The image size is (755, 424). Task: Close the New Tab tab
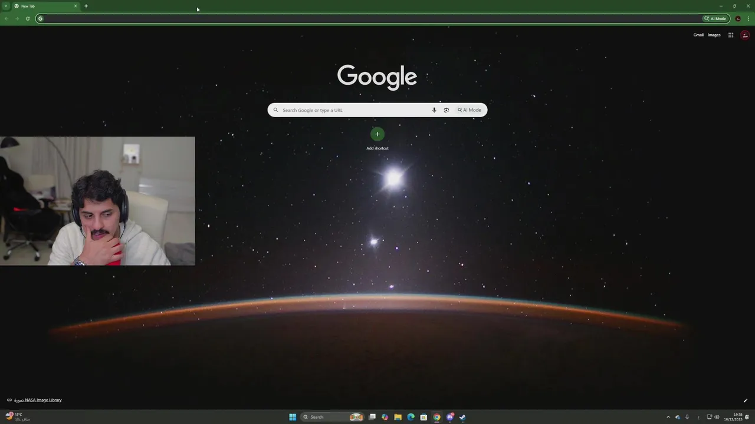point(75,6)
